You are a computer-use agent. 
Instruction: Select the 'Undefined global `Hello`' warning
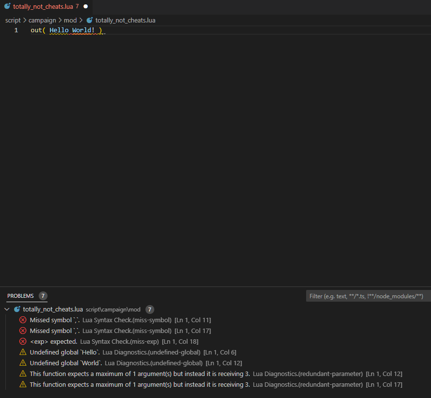tap(215, 352)
